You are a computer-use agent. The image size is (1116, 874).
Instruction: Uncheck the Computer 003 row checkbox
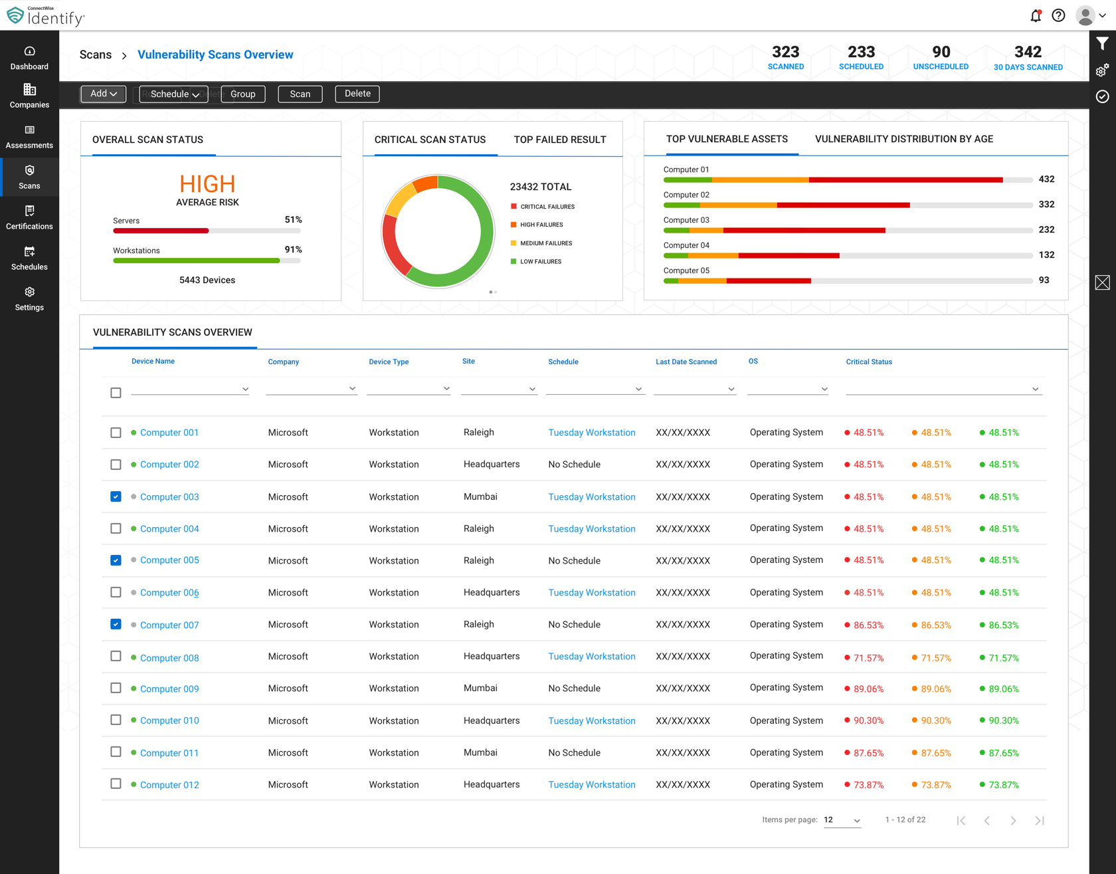(x=116, y=496)
